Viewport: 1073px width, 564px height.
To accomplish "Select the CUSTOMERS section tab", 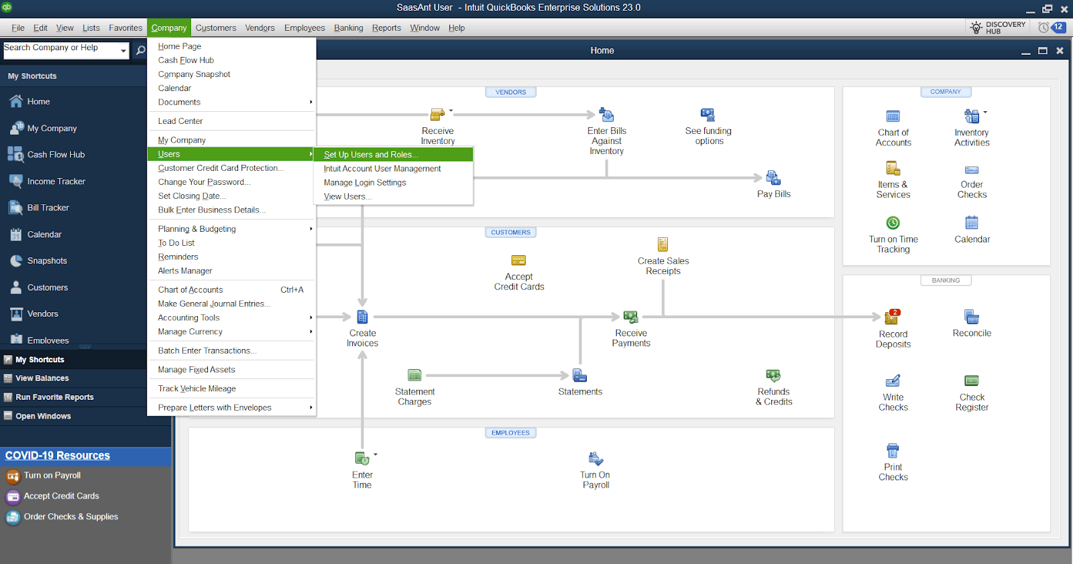I will click(510, 232).
